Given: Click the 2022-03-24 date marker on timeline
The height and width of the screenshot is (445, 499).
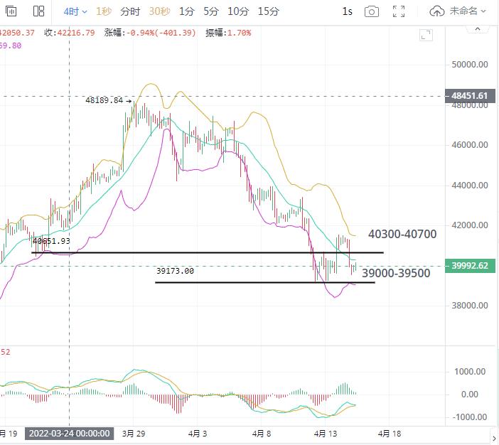Looking at the screenshot, I should coord(69,433).
